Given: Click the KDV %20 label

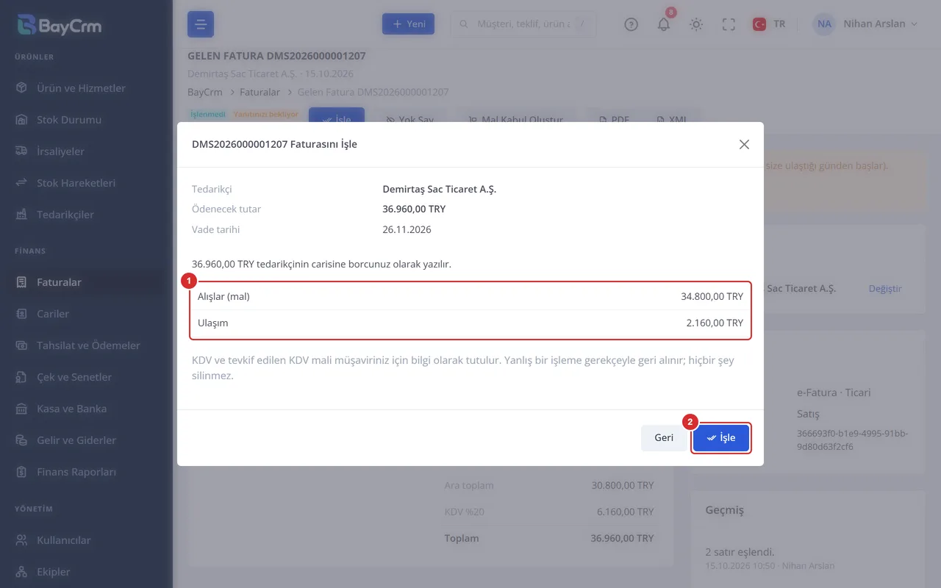Looking at the screenshot, I should coord(466,512).
